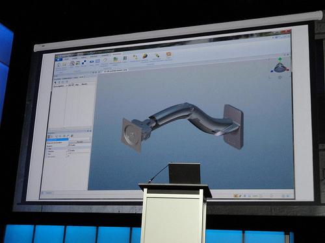This screenshot has height=243, width=325.
Task: Open the Views workshop camera icon
Action: point(92,62)
